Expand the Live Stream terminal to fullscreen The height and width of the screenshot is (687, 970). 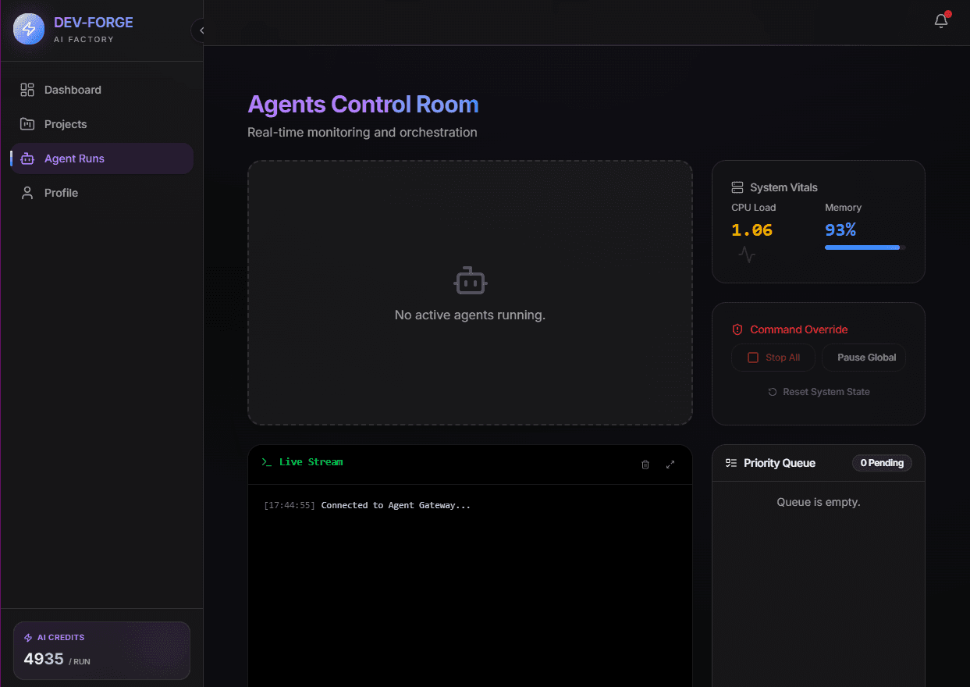670,465
